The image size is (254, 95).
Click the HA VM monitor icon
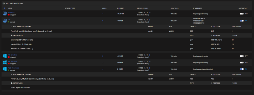click(5, 21)
